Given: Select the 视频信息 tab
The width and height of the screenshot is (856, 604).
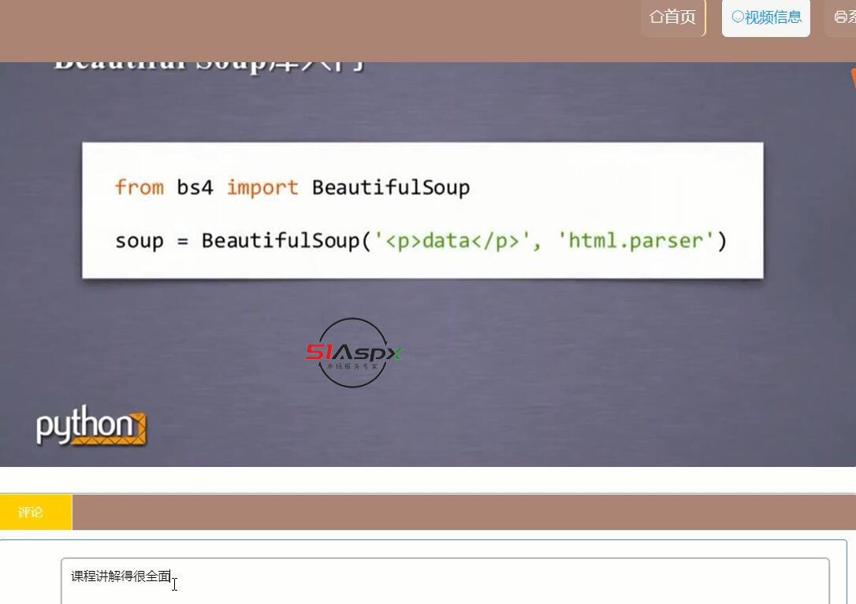Looking at the screenshot, I should click(x=766, y=17).
